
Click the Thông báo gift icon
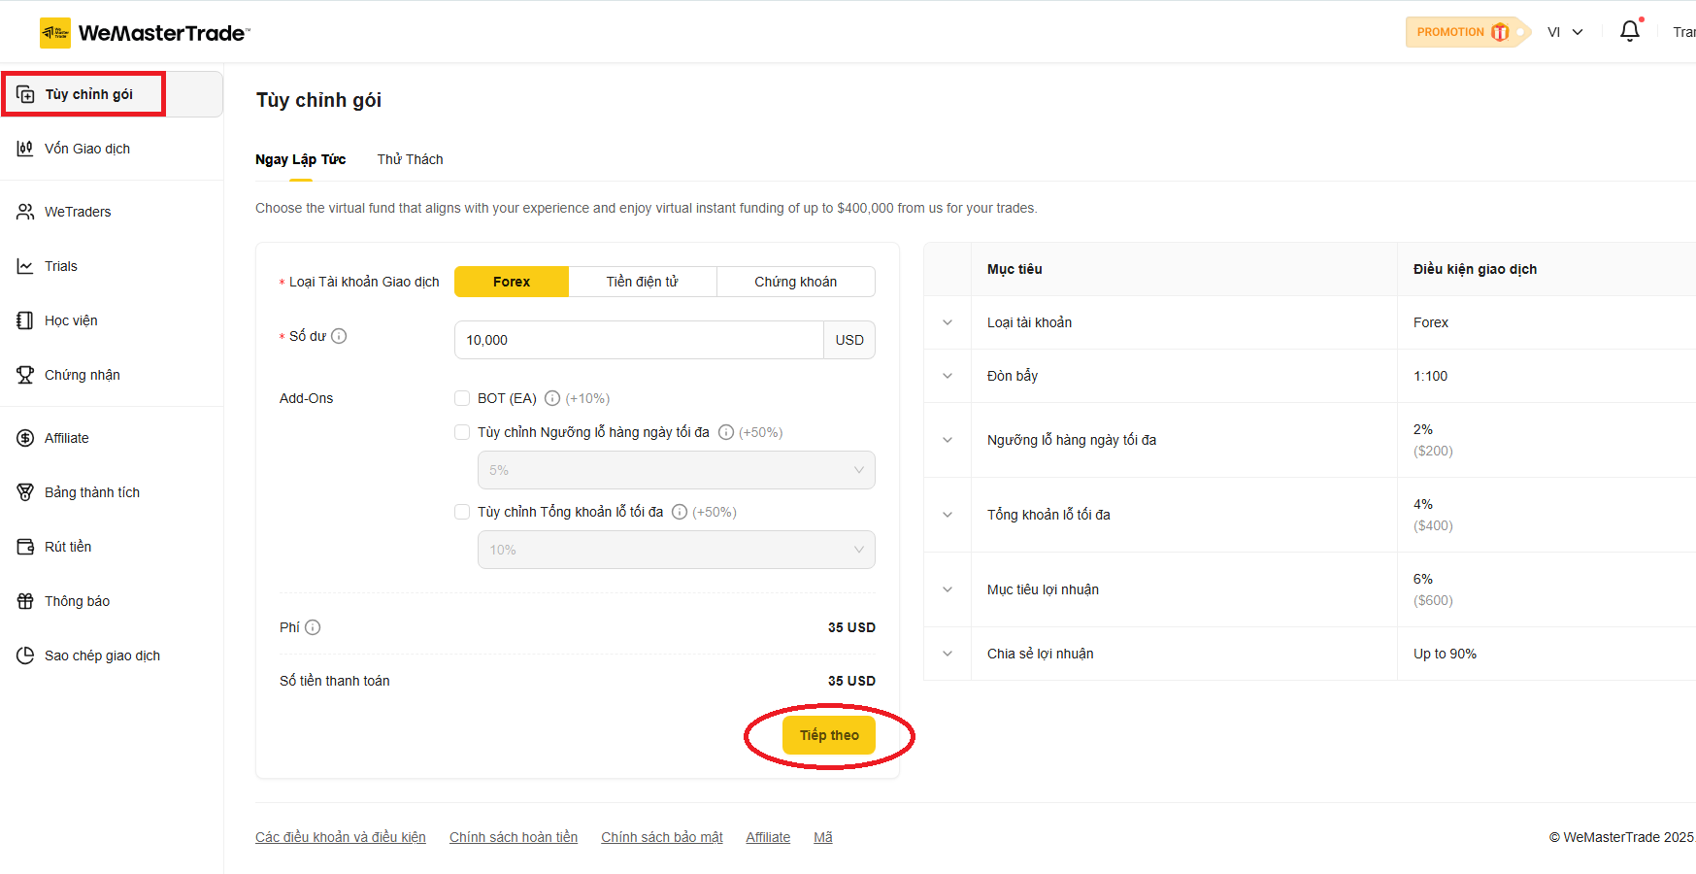tap(25, 601)
